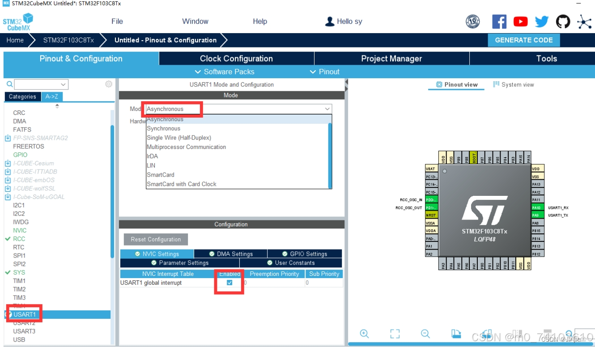
Task: Collapse the peripheral list sort arrow
Action: pos(57,106)
